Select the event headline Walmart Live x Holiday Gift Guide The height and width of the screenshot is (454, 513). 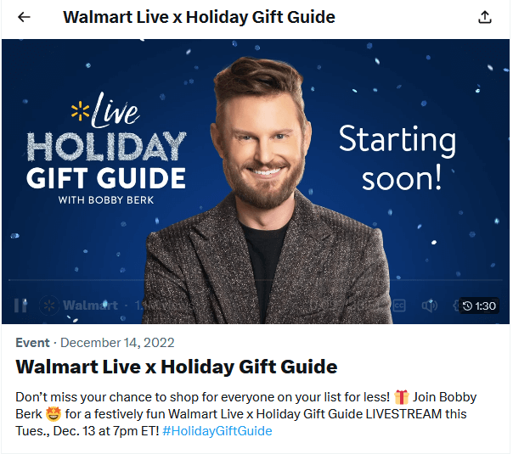(x=177, y=367)
